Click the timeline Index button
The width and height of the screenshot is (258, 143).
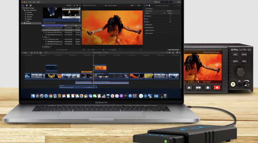pos(25,53)
